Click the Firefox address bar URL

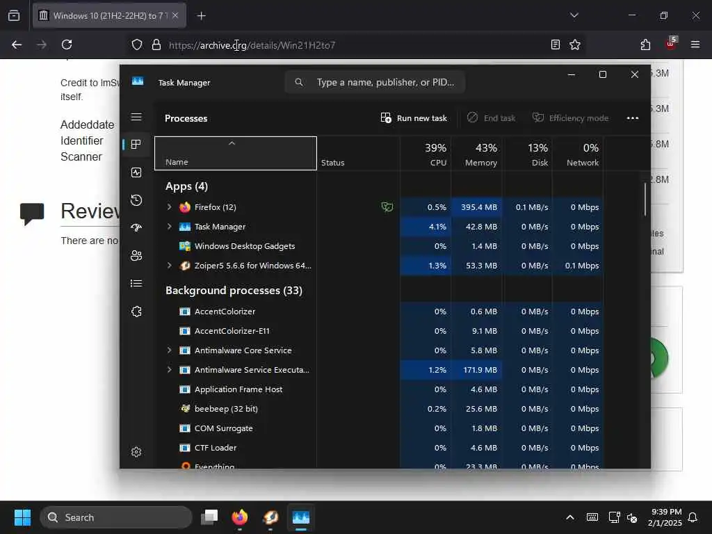tap(252, 45)
